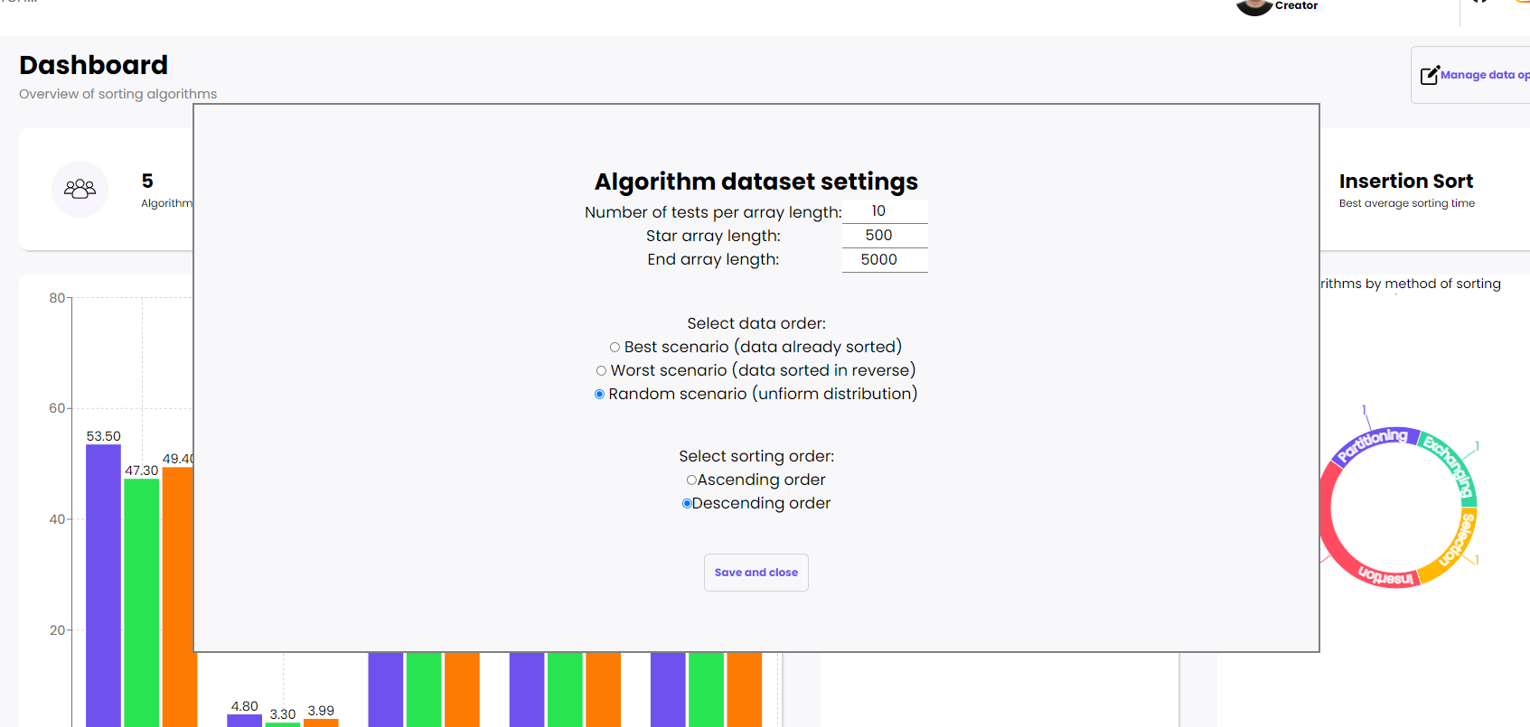Click the Insertion Sort card title
This screenshot has width=1530, height=727.
coord(1406,181)
